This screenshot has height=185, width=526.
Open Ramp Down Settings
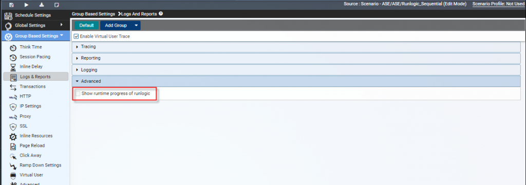pyautogui.click(x=40, y=165)
